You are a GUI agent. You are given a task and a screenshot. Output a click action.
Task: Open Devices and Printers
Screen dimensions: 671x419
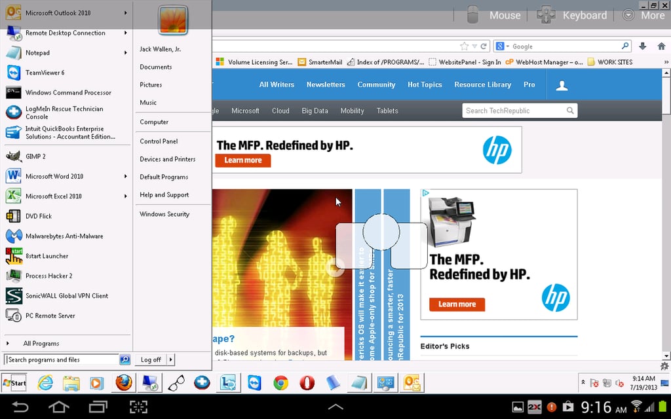pyautogui.click(x=167, y=159)
